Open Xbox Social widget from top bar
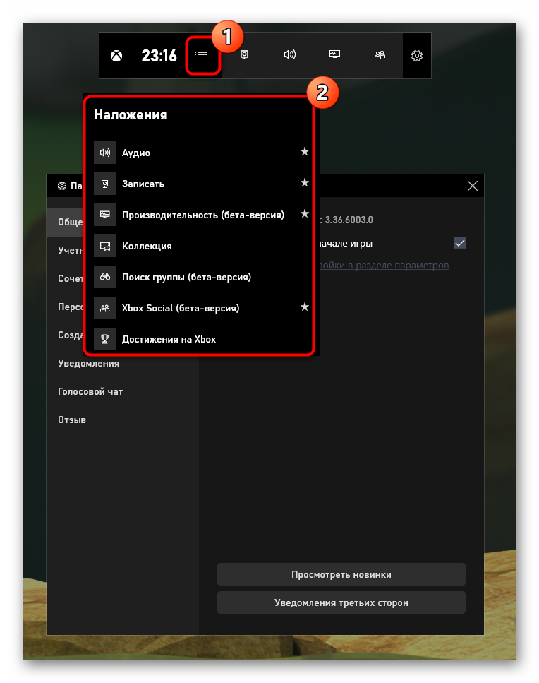 pos(380,54)
